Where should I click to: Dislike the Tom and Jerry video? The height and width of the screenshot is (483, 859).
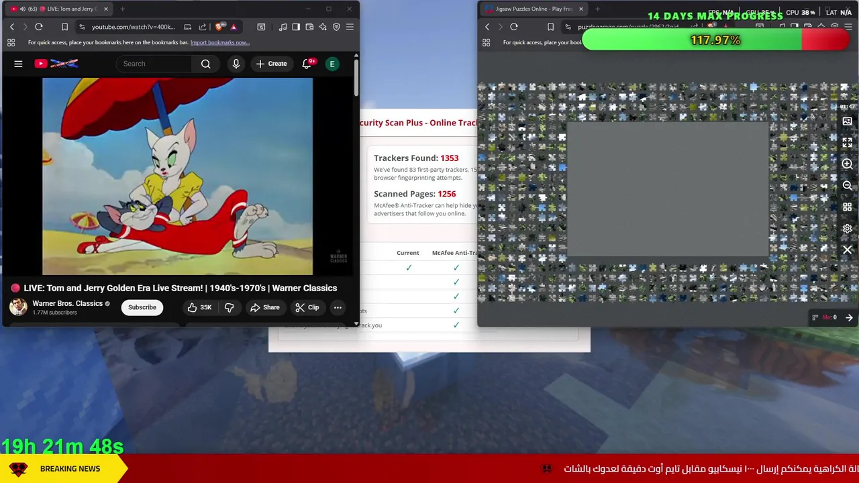pyautogui.click(x=229, y=307)
